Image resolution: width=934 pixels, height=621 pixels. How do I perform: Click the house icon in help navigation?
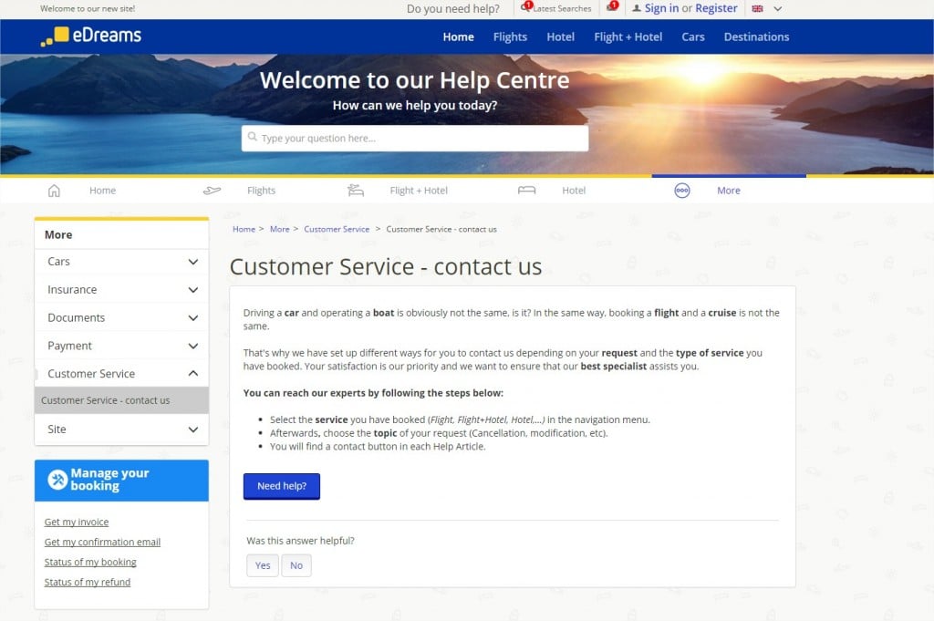tap(54, 191)
